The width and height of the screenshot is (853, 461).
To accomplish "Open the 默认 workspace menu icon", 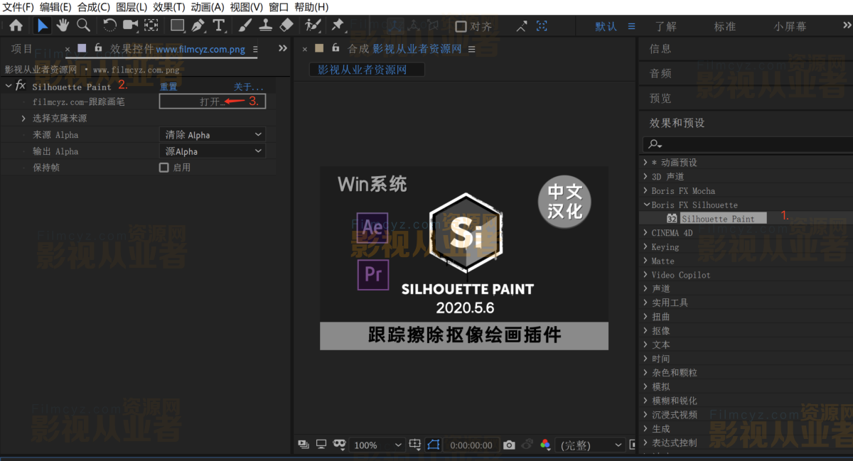I will tap(631, 26).
